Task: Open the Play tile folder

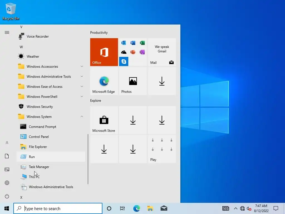Action: pyautogui.click(x=162, y=149)
